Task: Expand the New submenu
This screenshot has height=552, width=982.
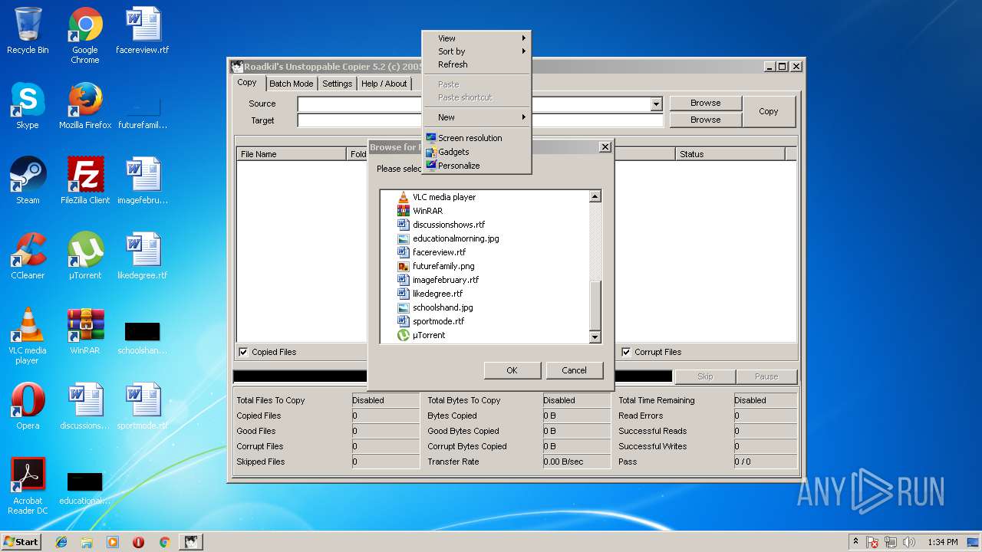Action: [x=476, y=117]
